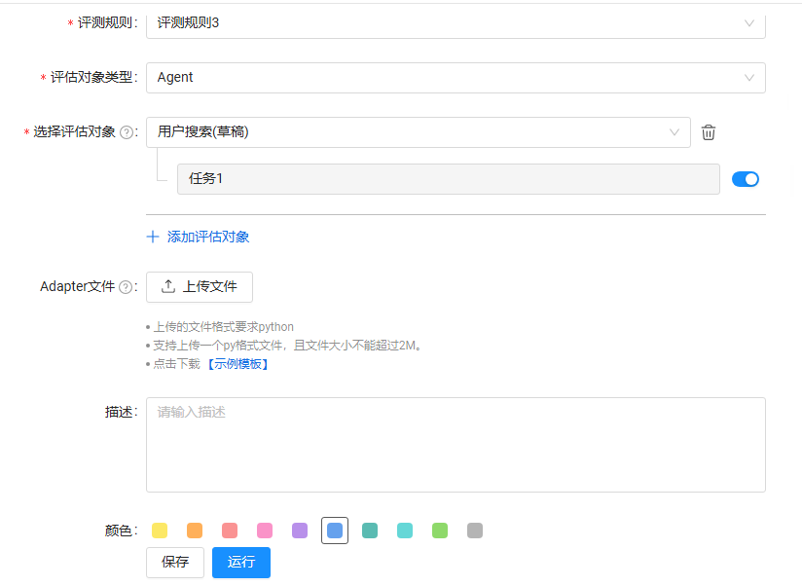Choose the orange color swatch
Image resolution: width=802 pixels, height=586 pixels.
pyautogui.click(x=195, y=531)
